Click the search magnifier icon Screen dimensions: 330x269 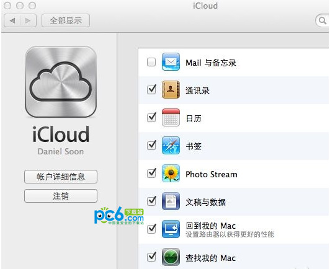[322, 20]
